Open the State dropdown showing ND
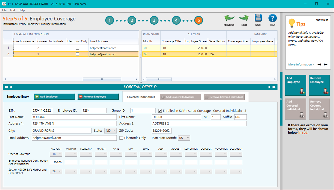Screen dimensions: 334x190 click(x=110, y=130)
